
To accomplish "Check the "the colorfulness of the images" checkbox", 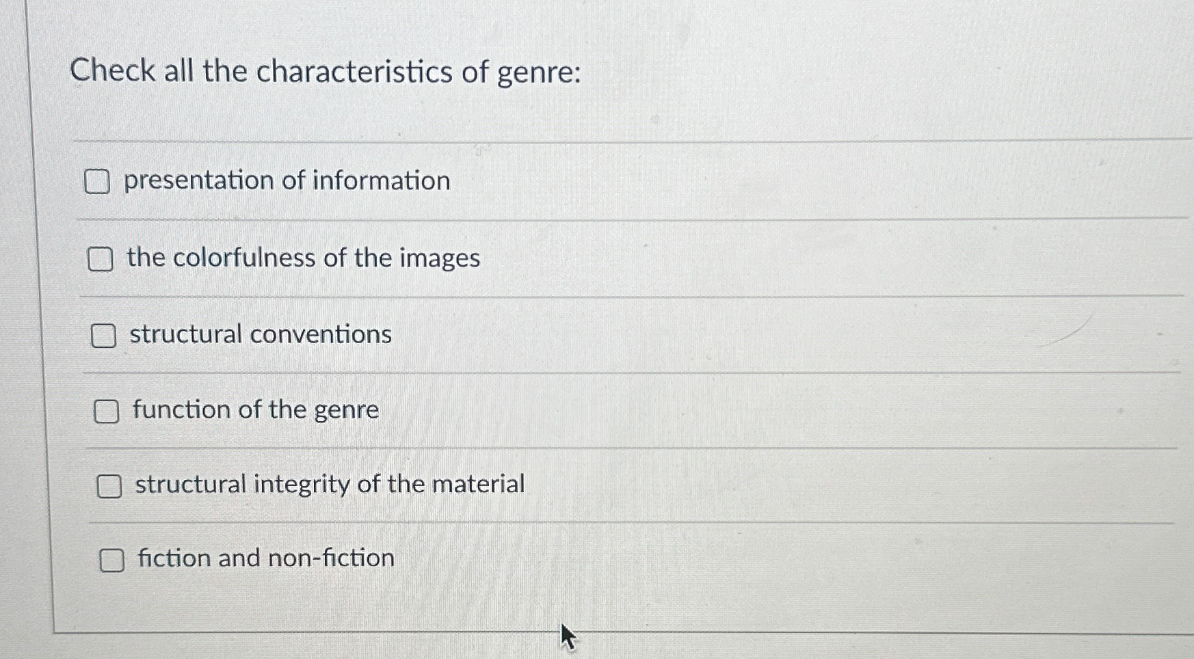I will click(x=102, y=260).
